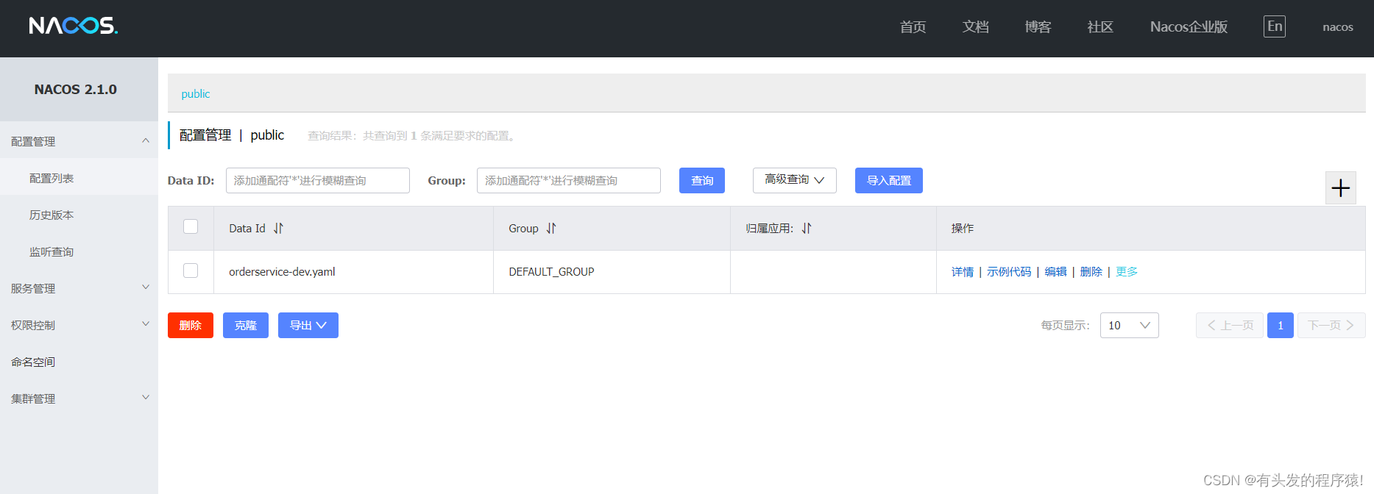This screenshot has width=1374, height=494.
Task: Open the 导出 dropdown button
Action: [308, 326]
